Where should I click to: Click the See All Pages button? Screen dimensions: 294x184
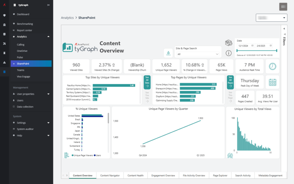point(230,83)
